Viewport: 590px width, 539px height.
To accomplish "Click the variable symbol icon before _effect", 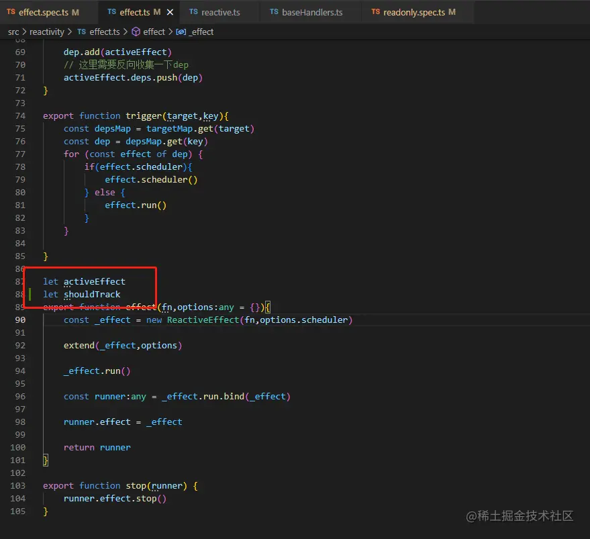I will click(181, 32).
